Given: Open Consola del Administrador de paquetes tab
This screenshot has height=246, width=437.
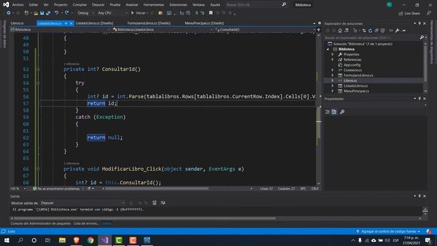Looking at the screenshot, I should (41, 223).
